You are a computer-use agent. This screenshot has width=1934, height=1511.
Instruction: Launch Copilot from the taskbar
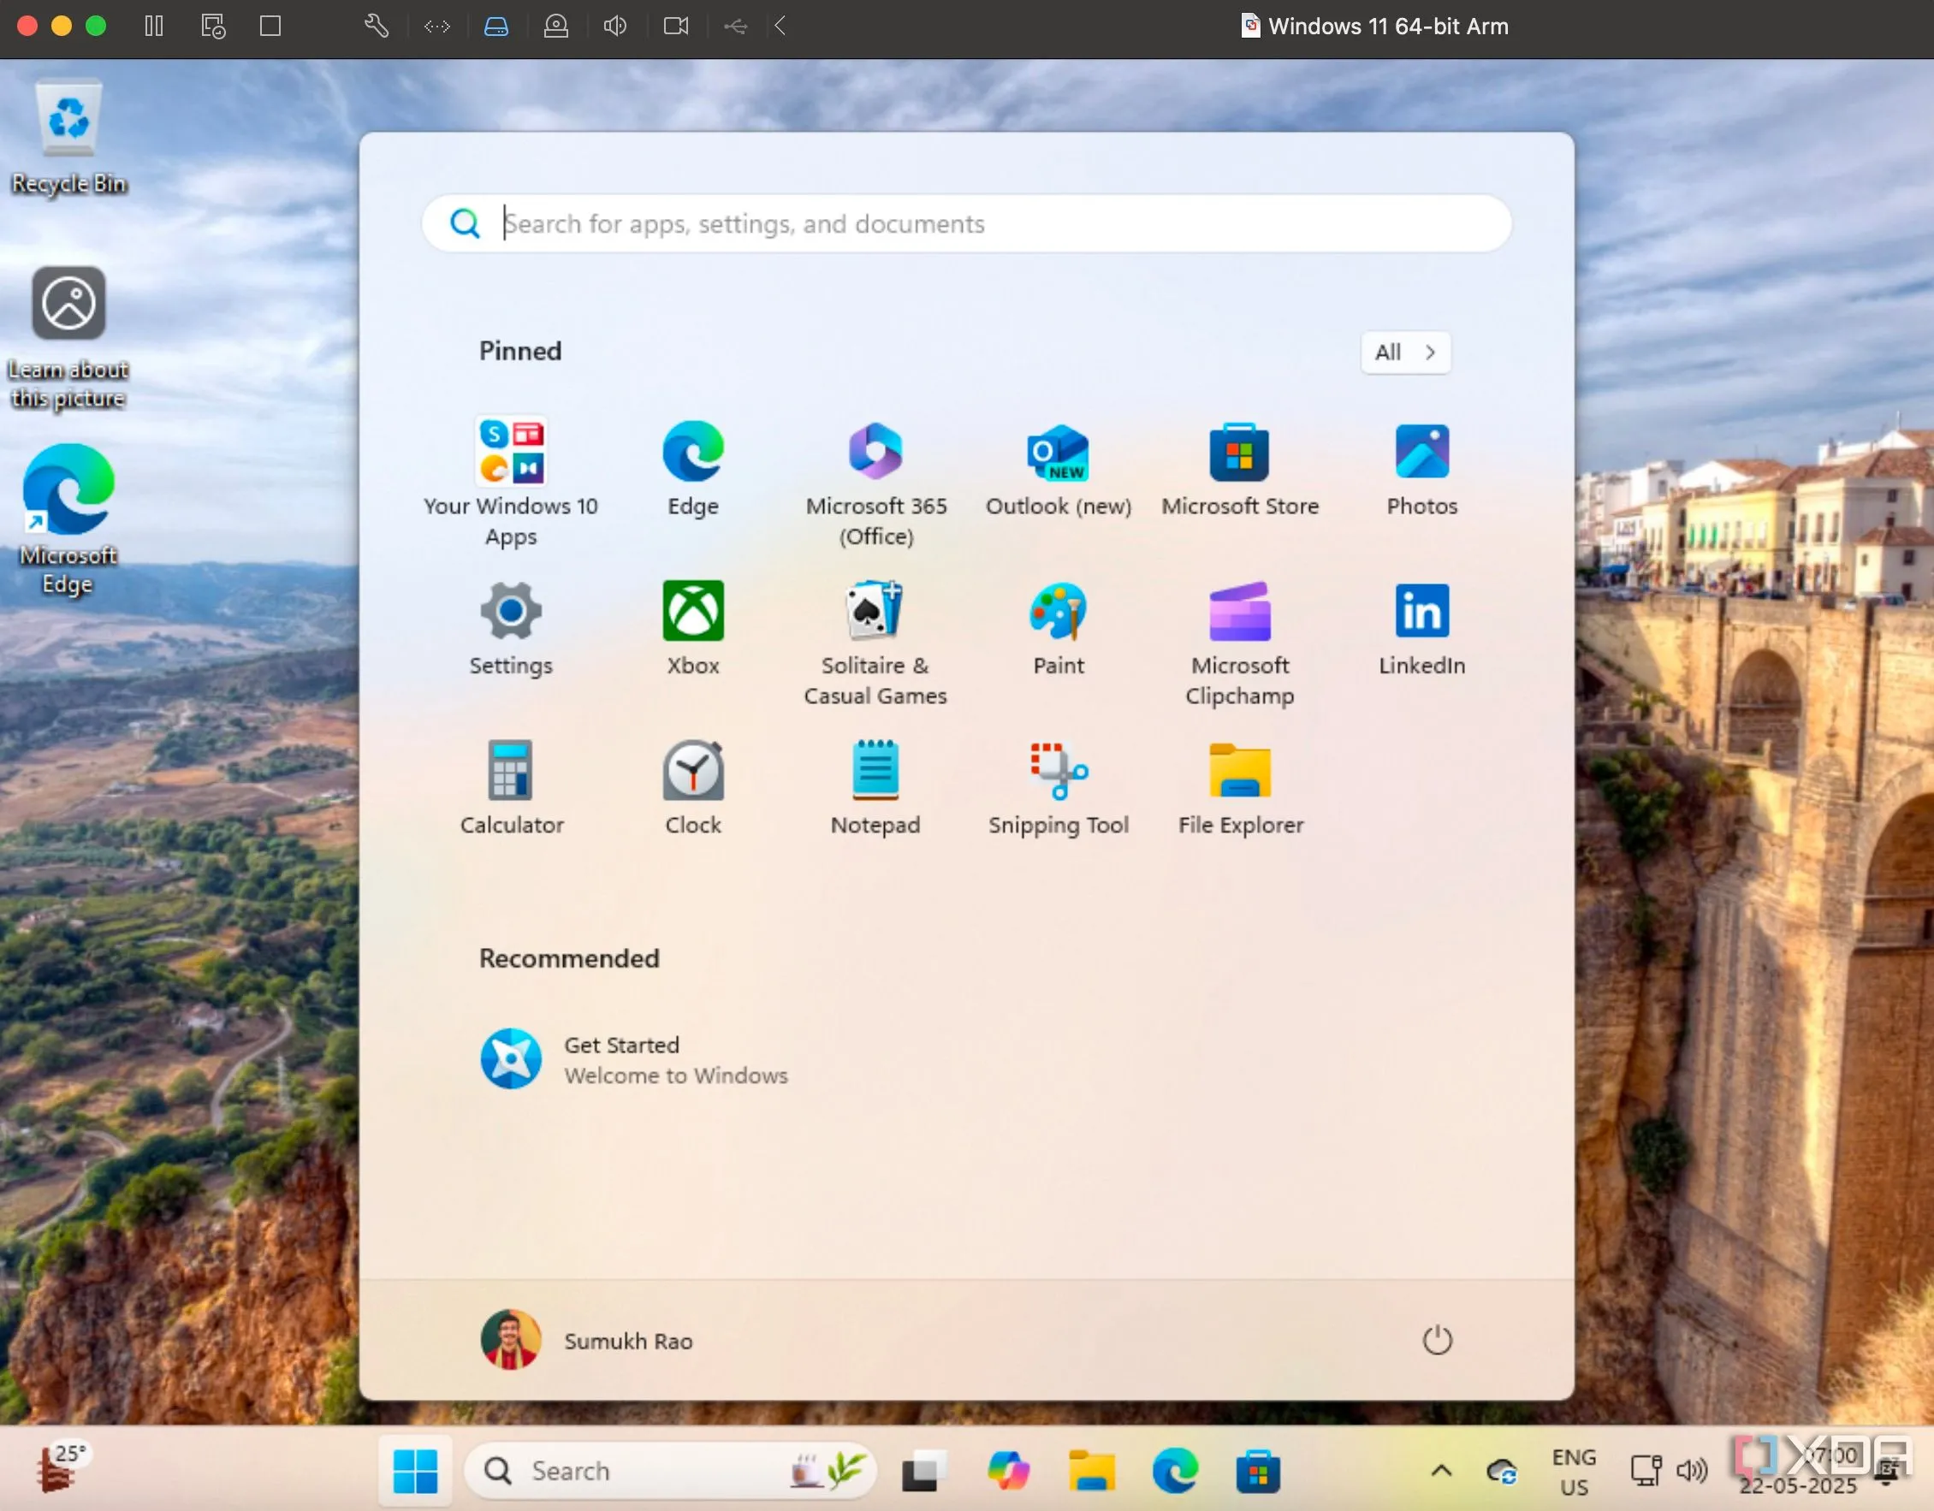pyautogui.click(x=1008, y=1470)
